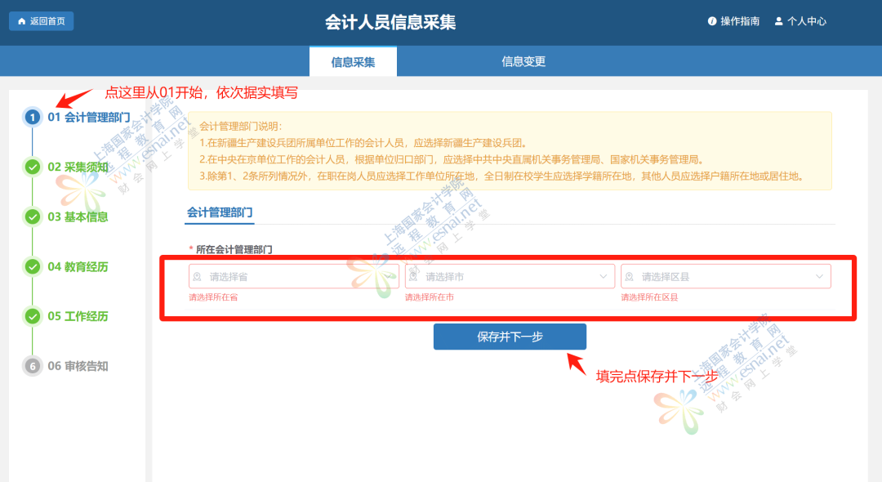
Task: Click the location pin in the district field
Action: [627, 276]
